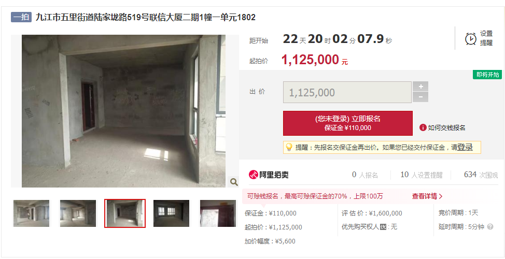505x259 pixels.
Task: Click the magnifier zoom icon on photo
Action: click(x=234, y=182)
